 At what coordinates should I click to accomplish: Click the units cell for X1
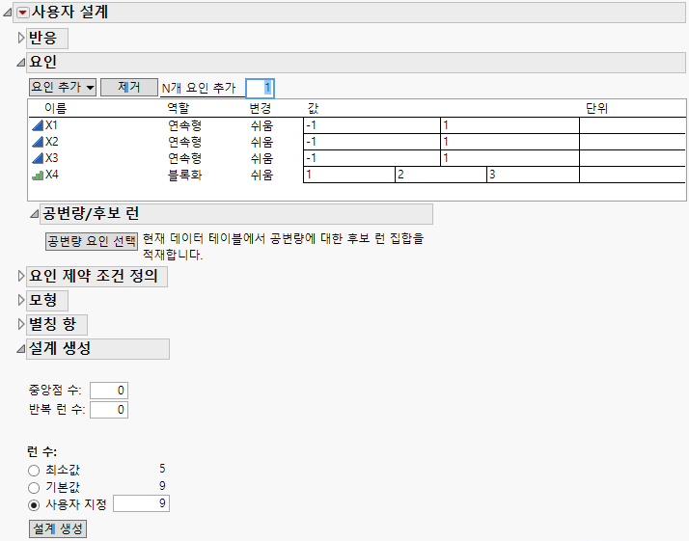632,125
